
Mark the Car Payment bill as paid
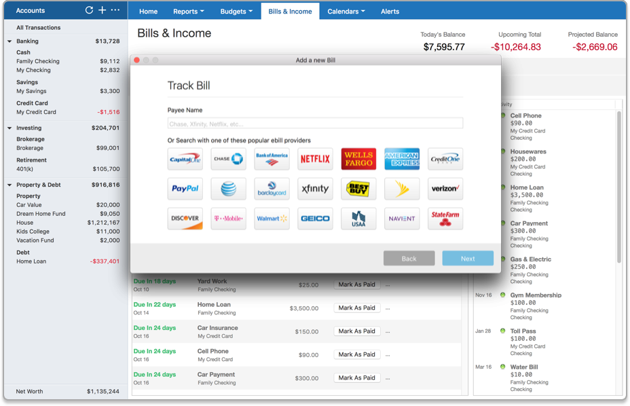[x=357, y=378]
